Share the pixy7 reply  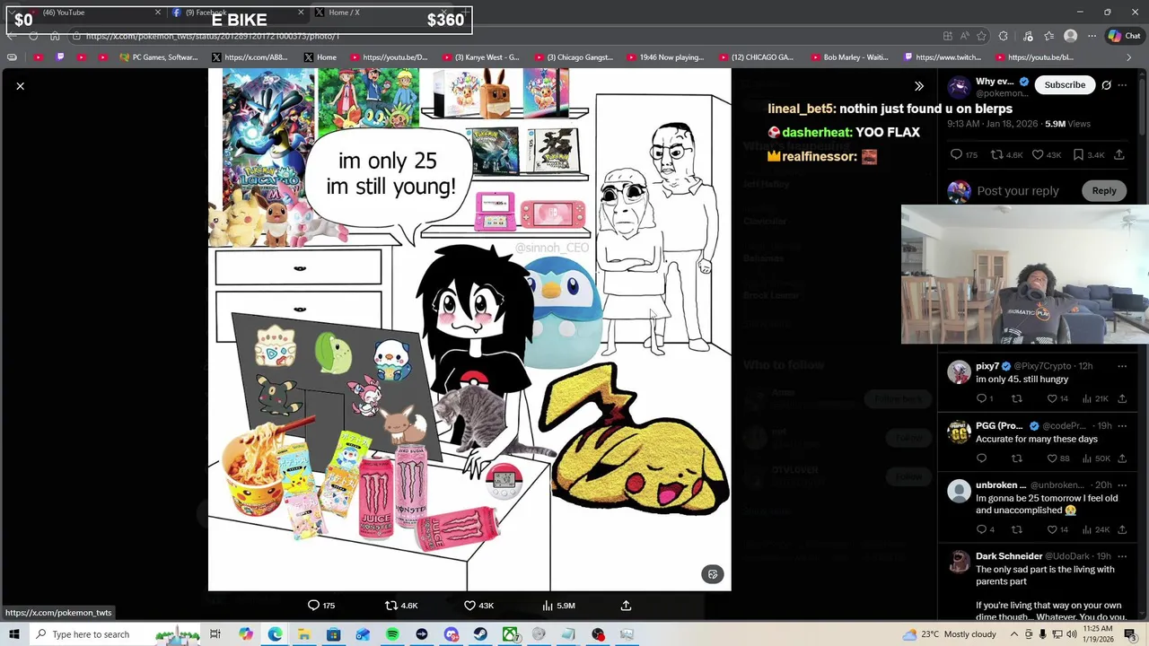[1122, 398]
